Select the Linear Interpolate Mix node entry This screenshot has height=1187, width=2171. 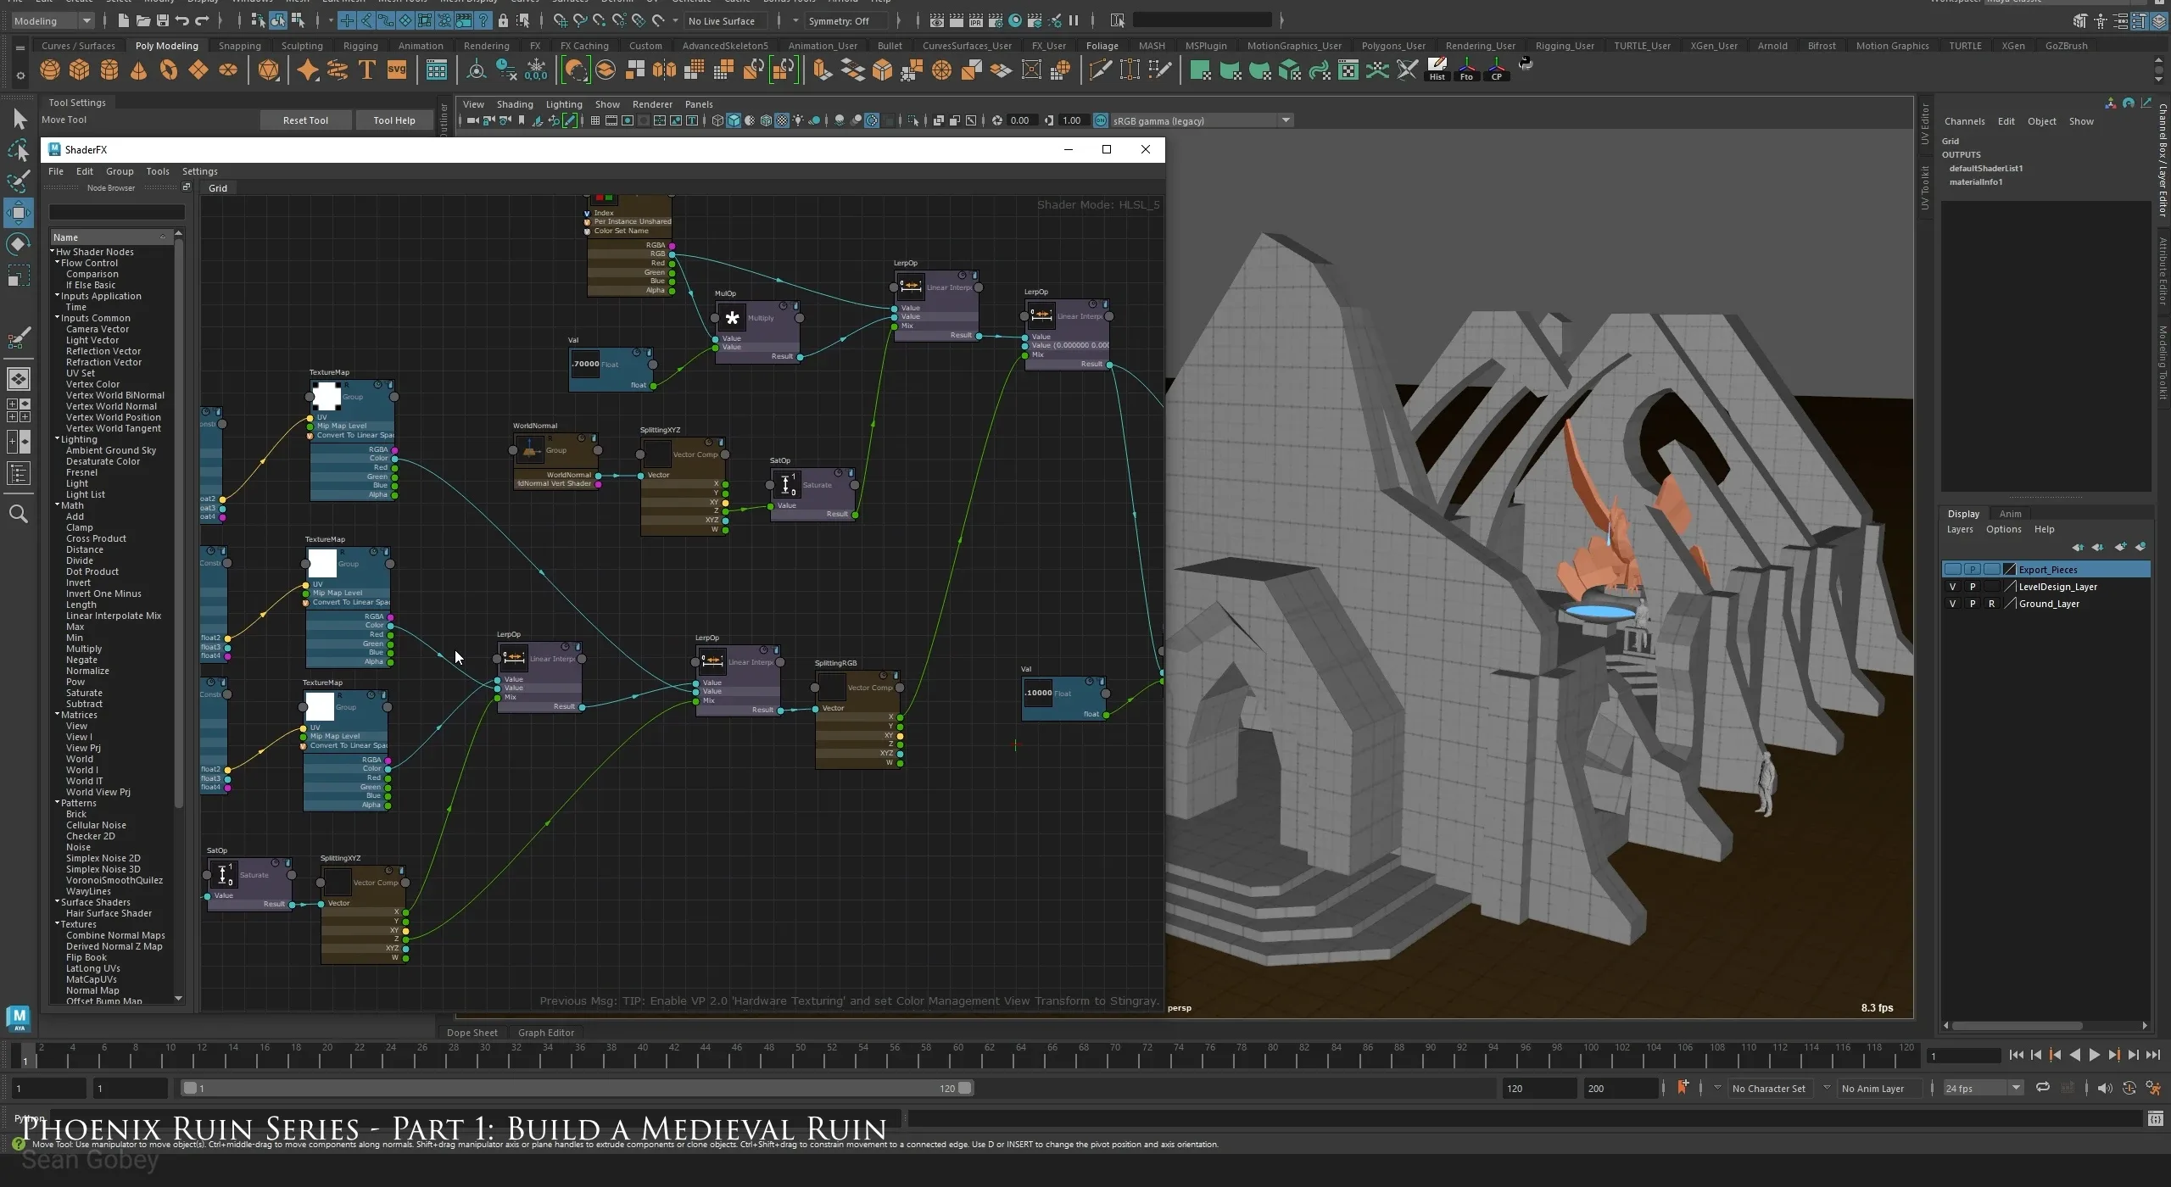pos(114,616)
